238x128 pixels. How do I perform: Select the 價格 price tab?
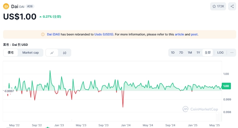coord(11,53)
